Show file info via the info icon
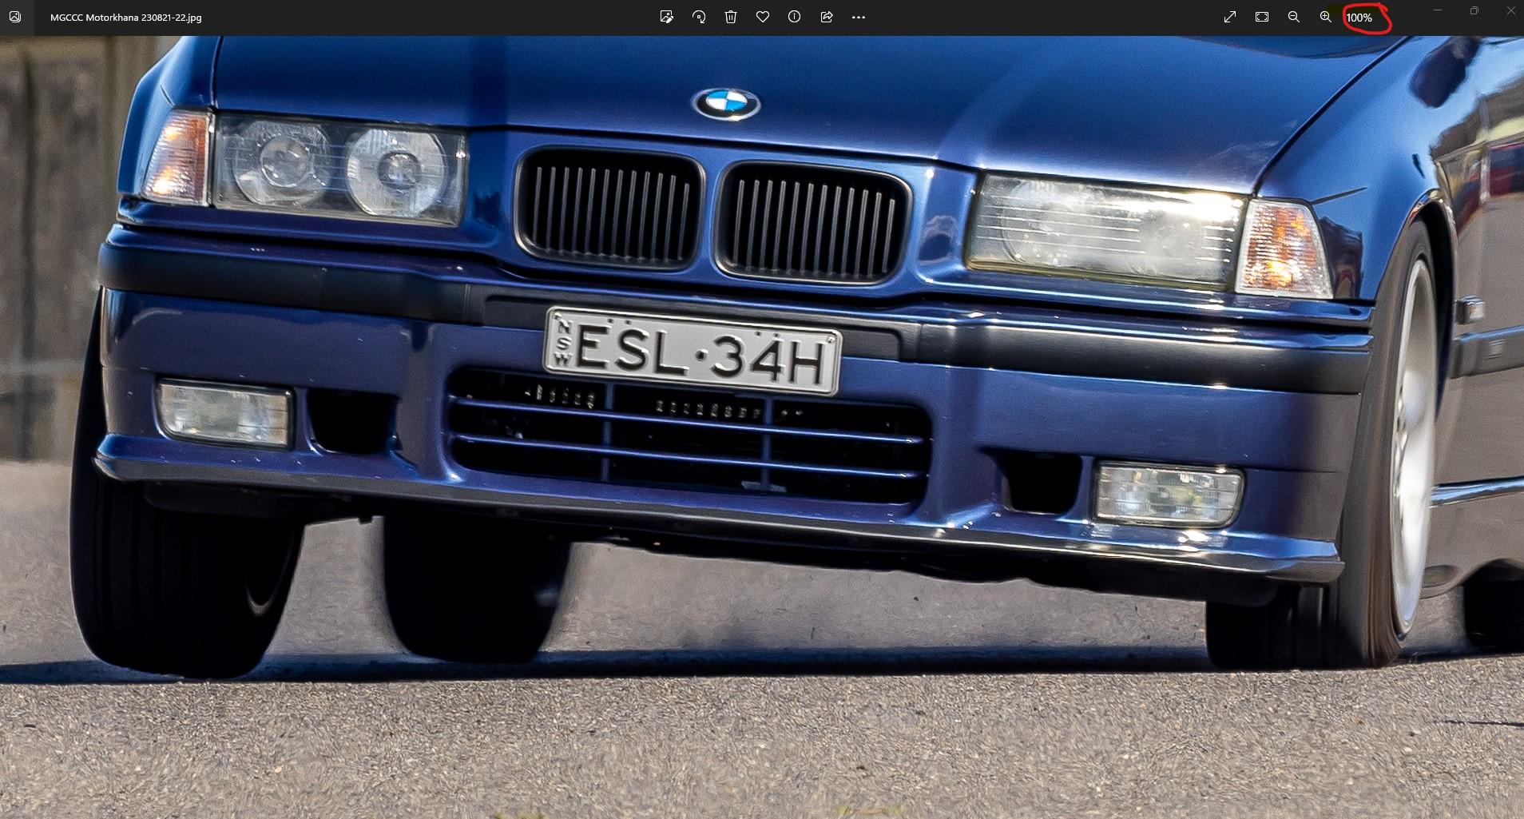The height and width of the screenshot is (819, 1524). tap(795, 17)
